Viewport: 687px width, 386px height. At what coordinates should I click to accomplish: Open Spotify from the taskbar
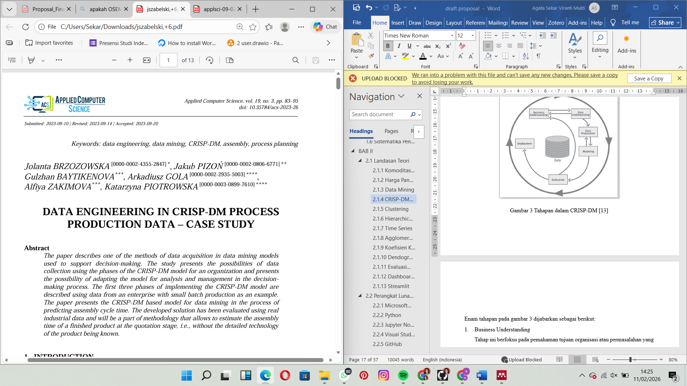[x=403, y=375]
